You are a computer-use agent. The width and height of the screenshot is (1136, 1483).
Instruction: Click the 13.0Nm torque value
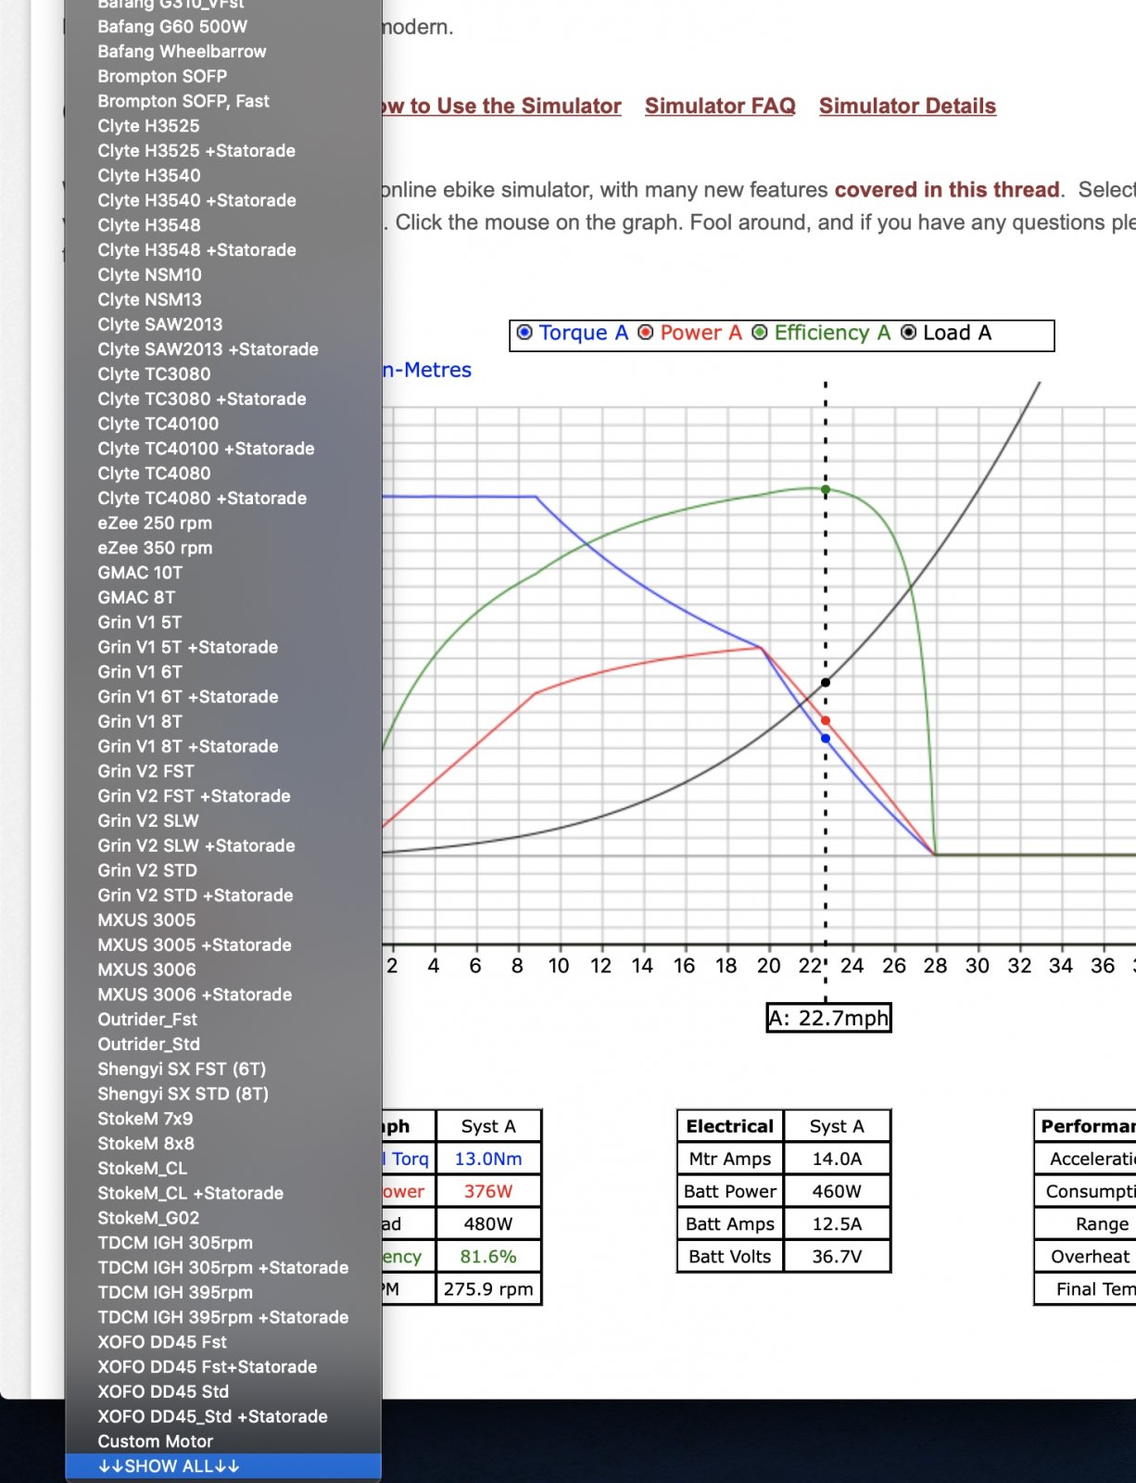(488, 1159)
